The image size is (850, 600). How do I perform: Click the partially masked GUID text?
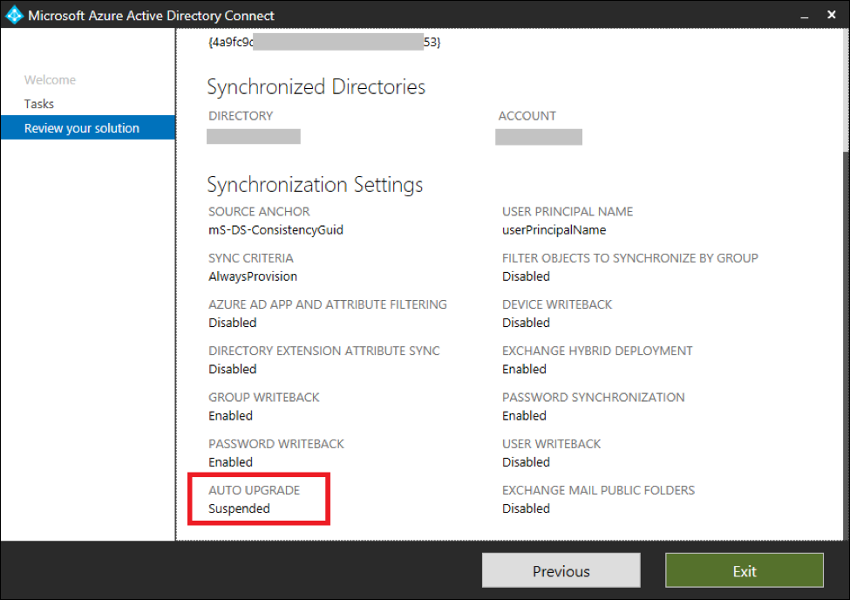323,42
